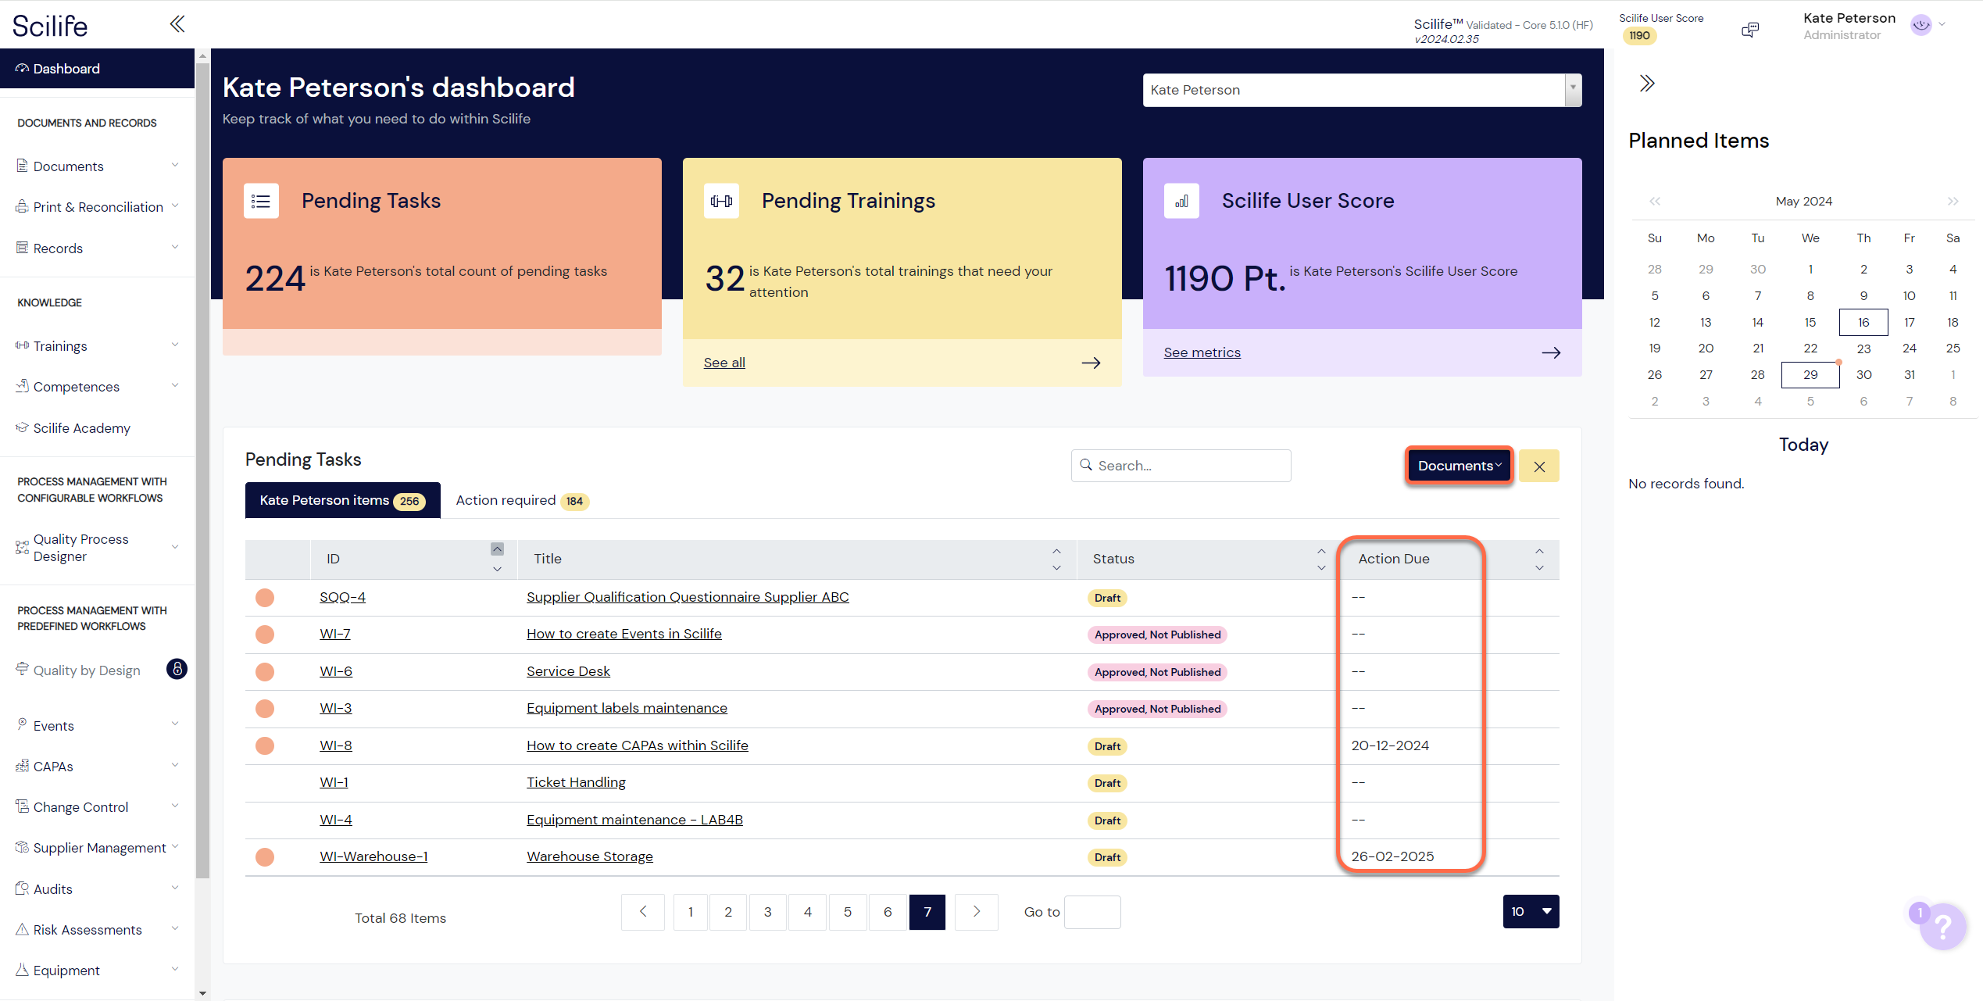Go to next calendar month
Viewport: 1983px width, 1001px height.
(1953, 202)
